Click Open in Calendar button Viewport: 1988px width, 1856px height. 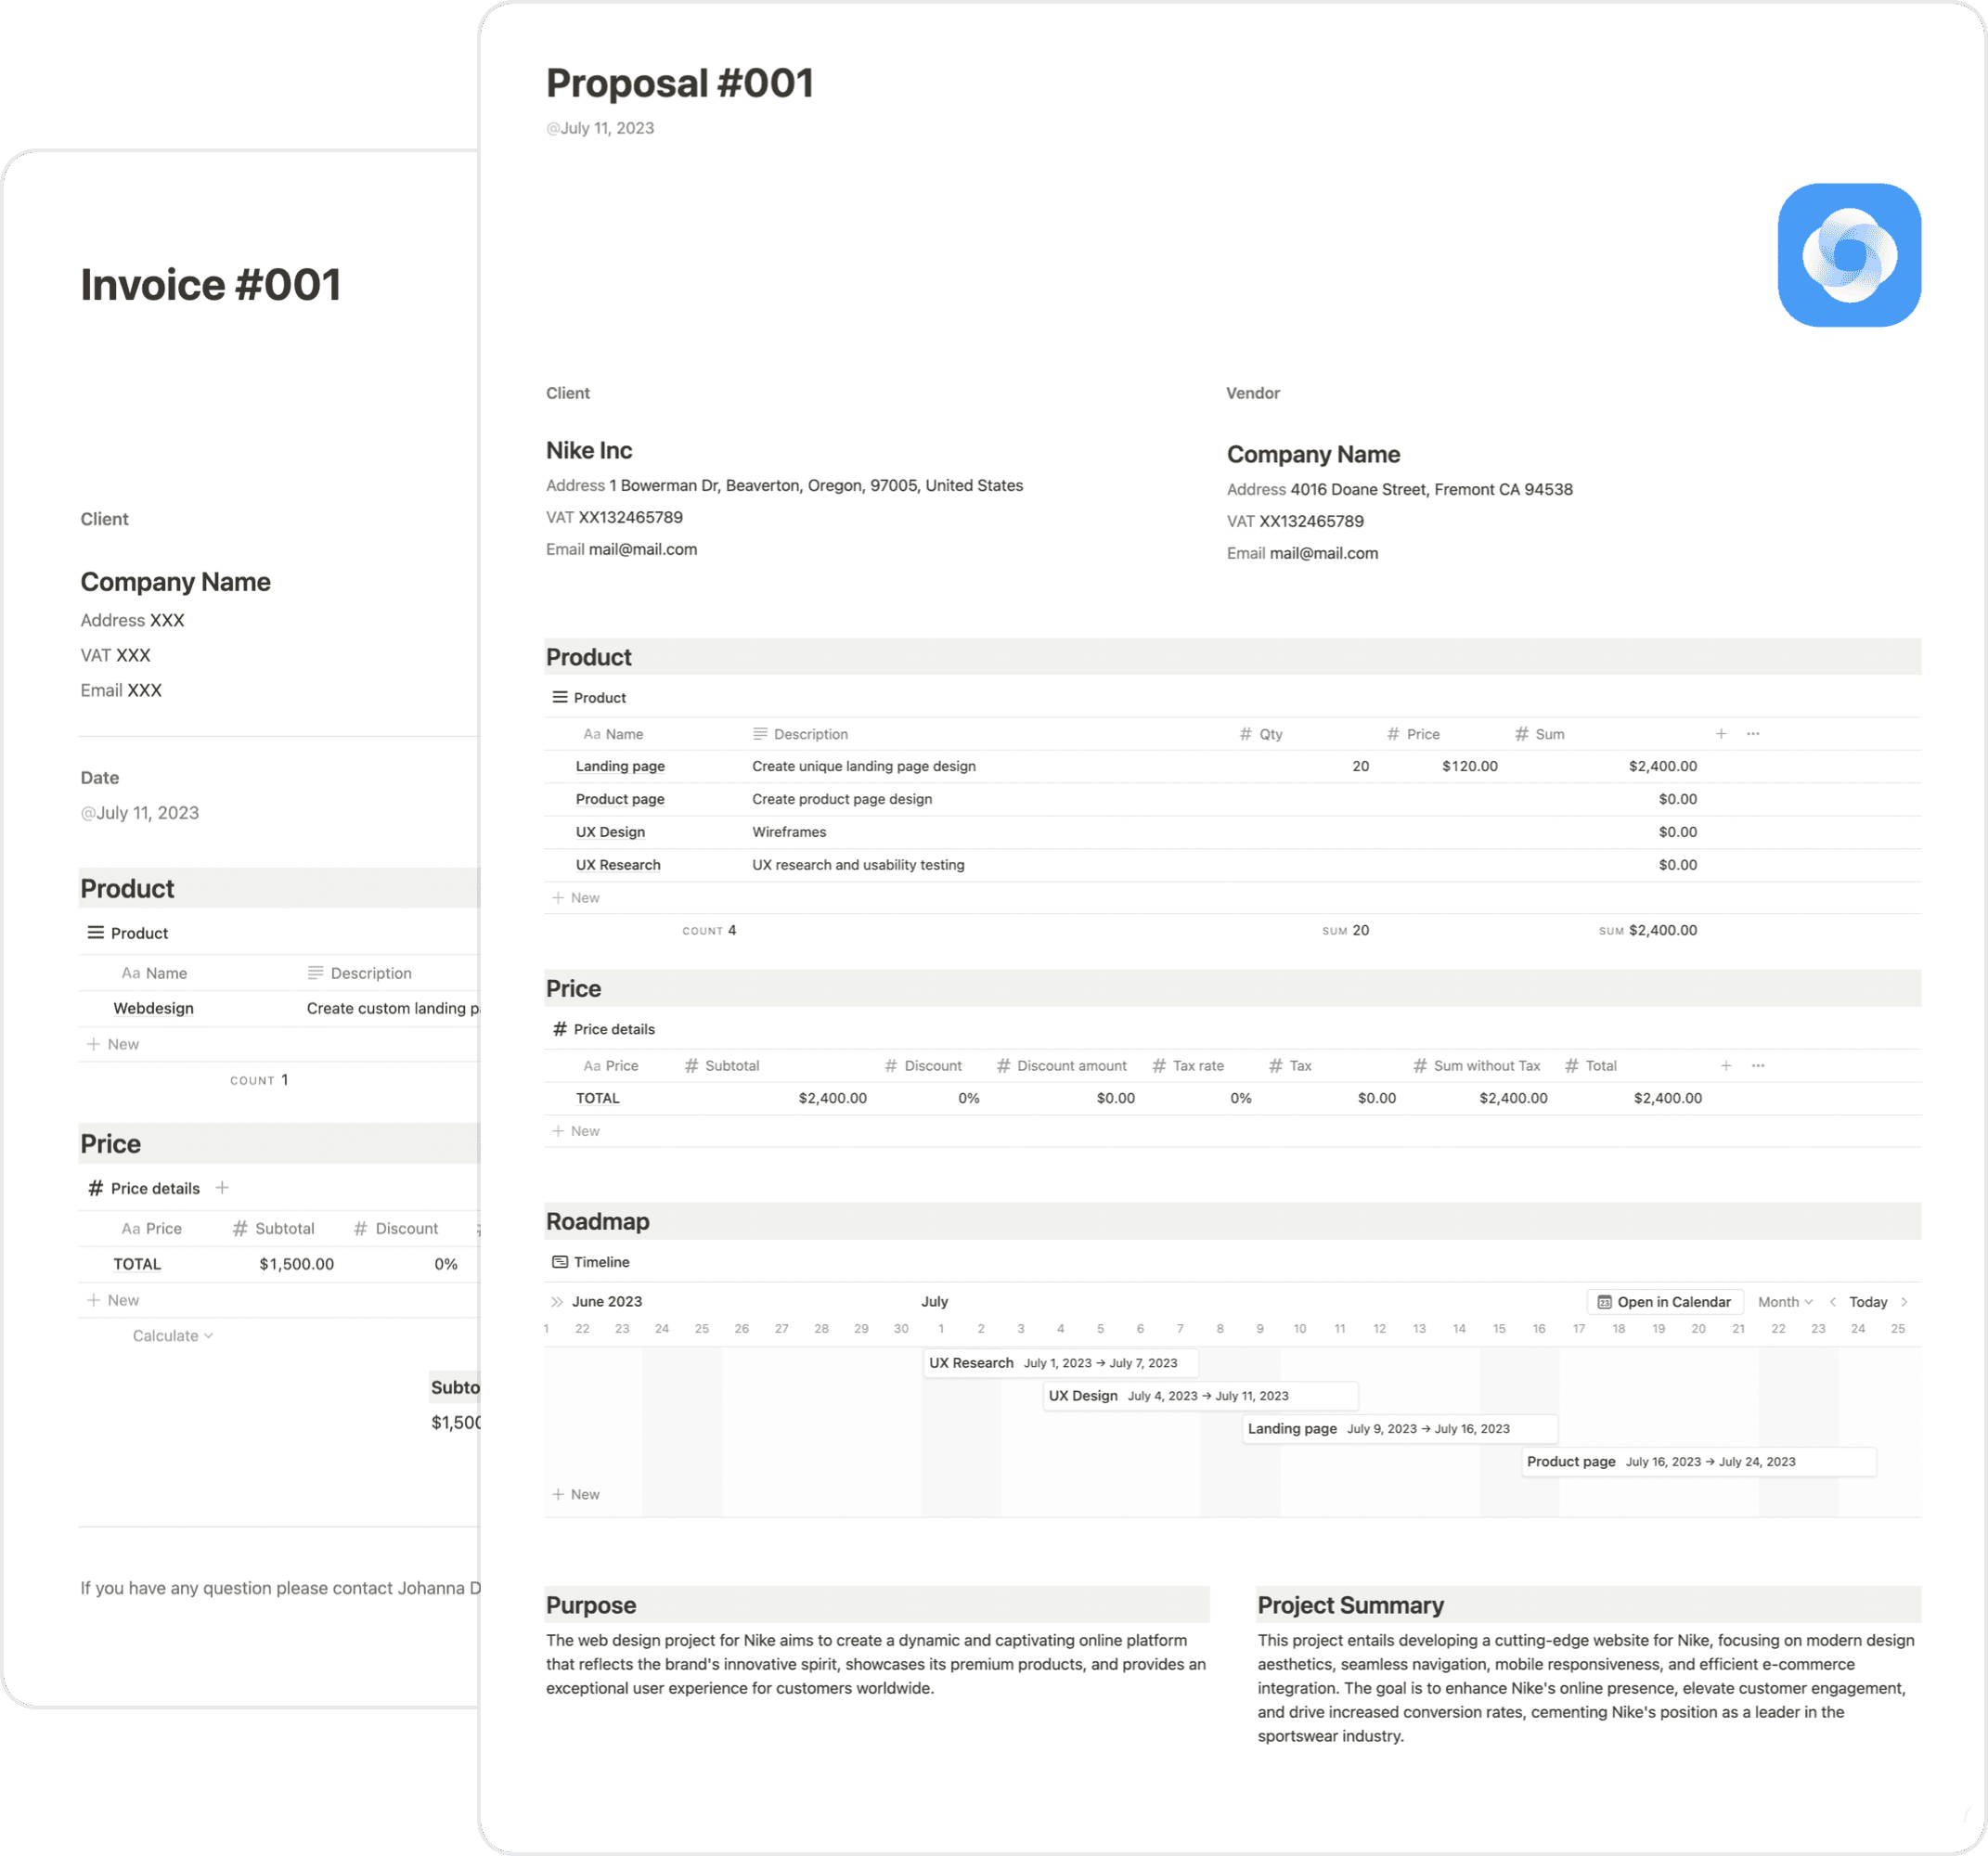pos(1664,1302)
